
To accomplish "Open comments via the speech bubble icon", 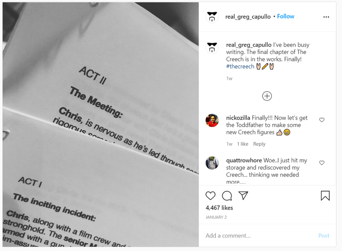I will click(227, 196).
